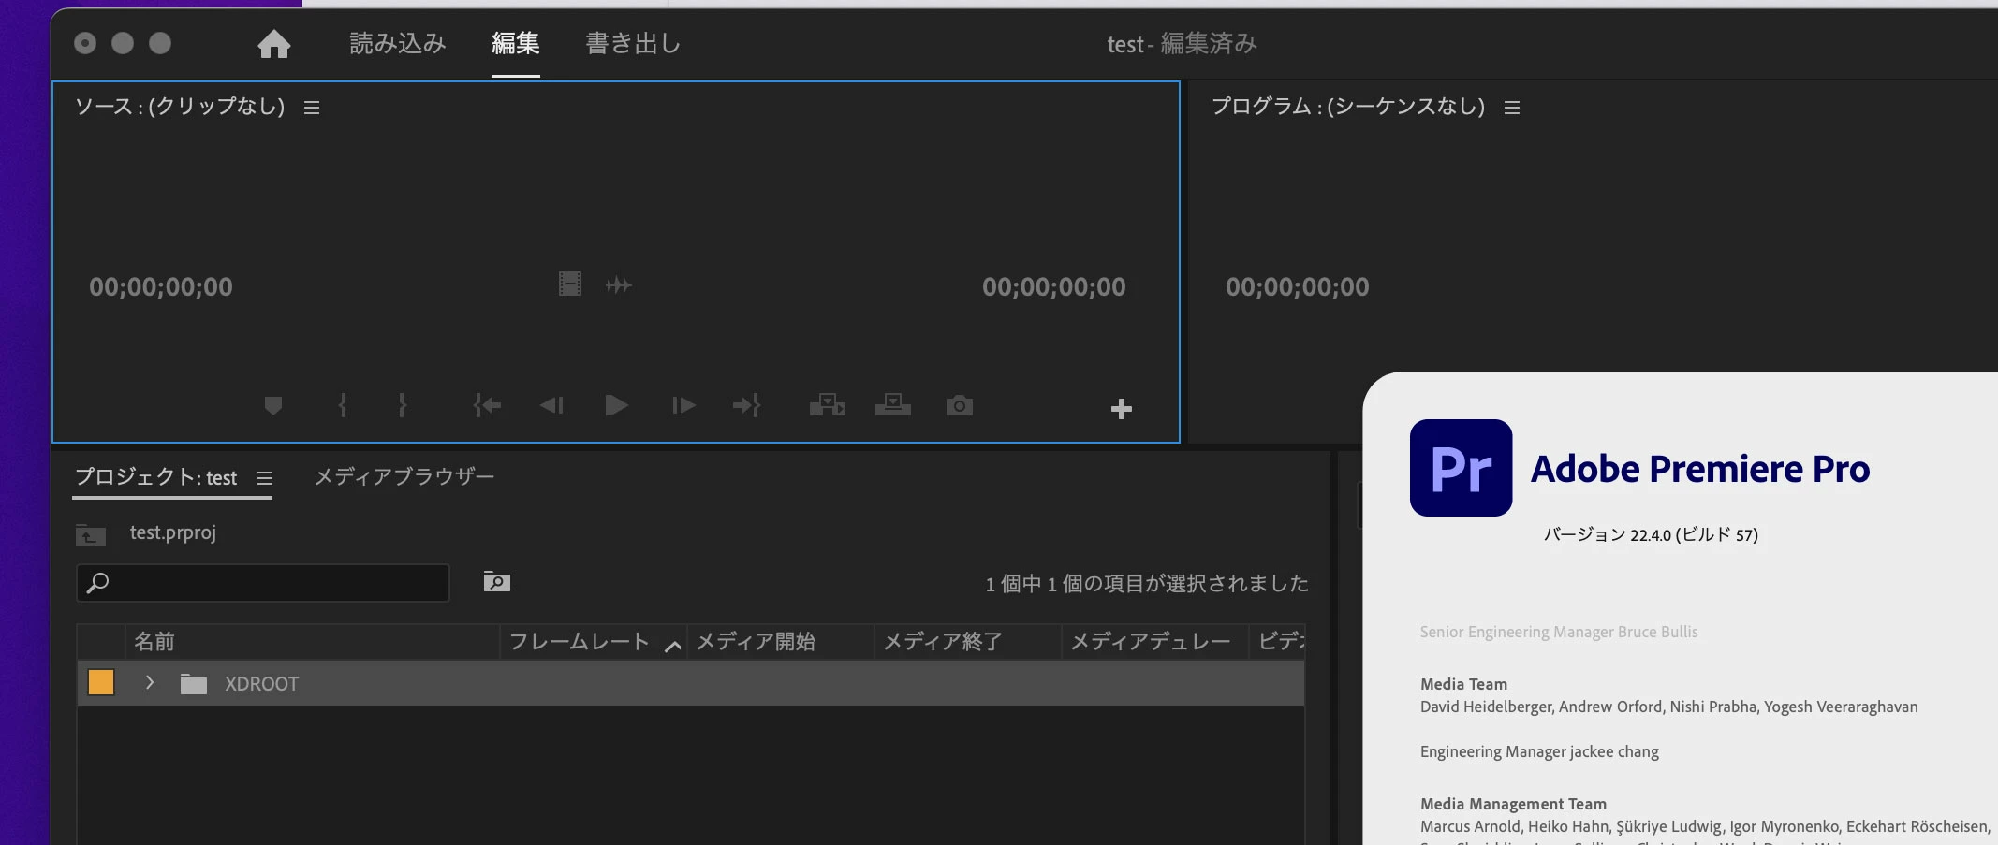
Task: Click the Overwrite edit icon
Action: (892, 405)
